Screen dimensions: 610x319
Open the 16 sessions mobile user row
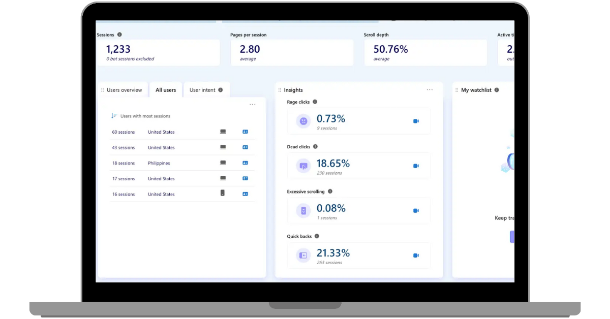(x=182, y=195)
